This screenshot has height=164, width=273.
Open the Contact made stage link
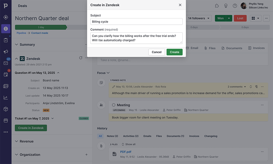tap(40, 33)
